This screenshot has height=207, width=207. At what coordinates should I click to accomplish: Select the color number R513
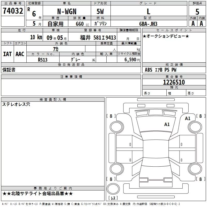43,60
